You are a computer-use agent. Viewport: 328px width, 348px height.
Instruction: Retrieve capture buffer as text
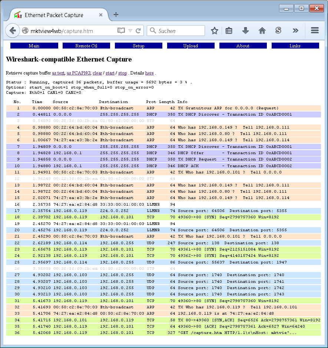pos(58,73)
